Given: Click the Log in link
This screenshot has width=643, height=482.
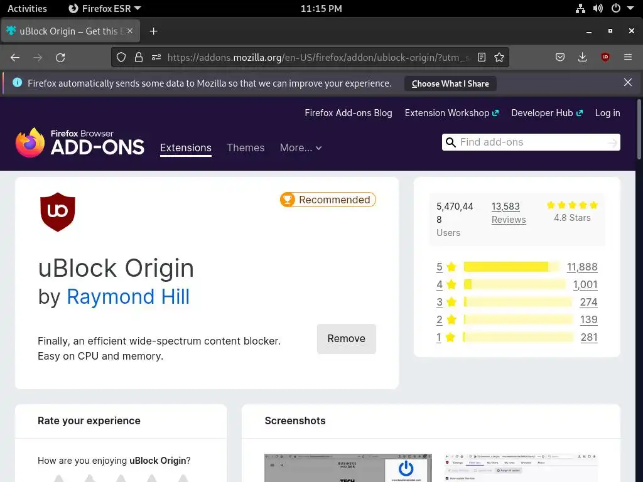Looking at the screenshot, I should point(607,113).
